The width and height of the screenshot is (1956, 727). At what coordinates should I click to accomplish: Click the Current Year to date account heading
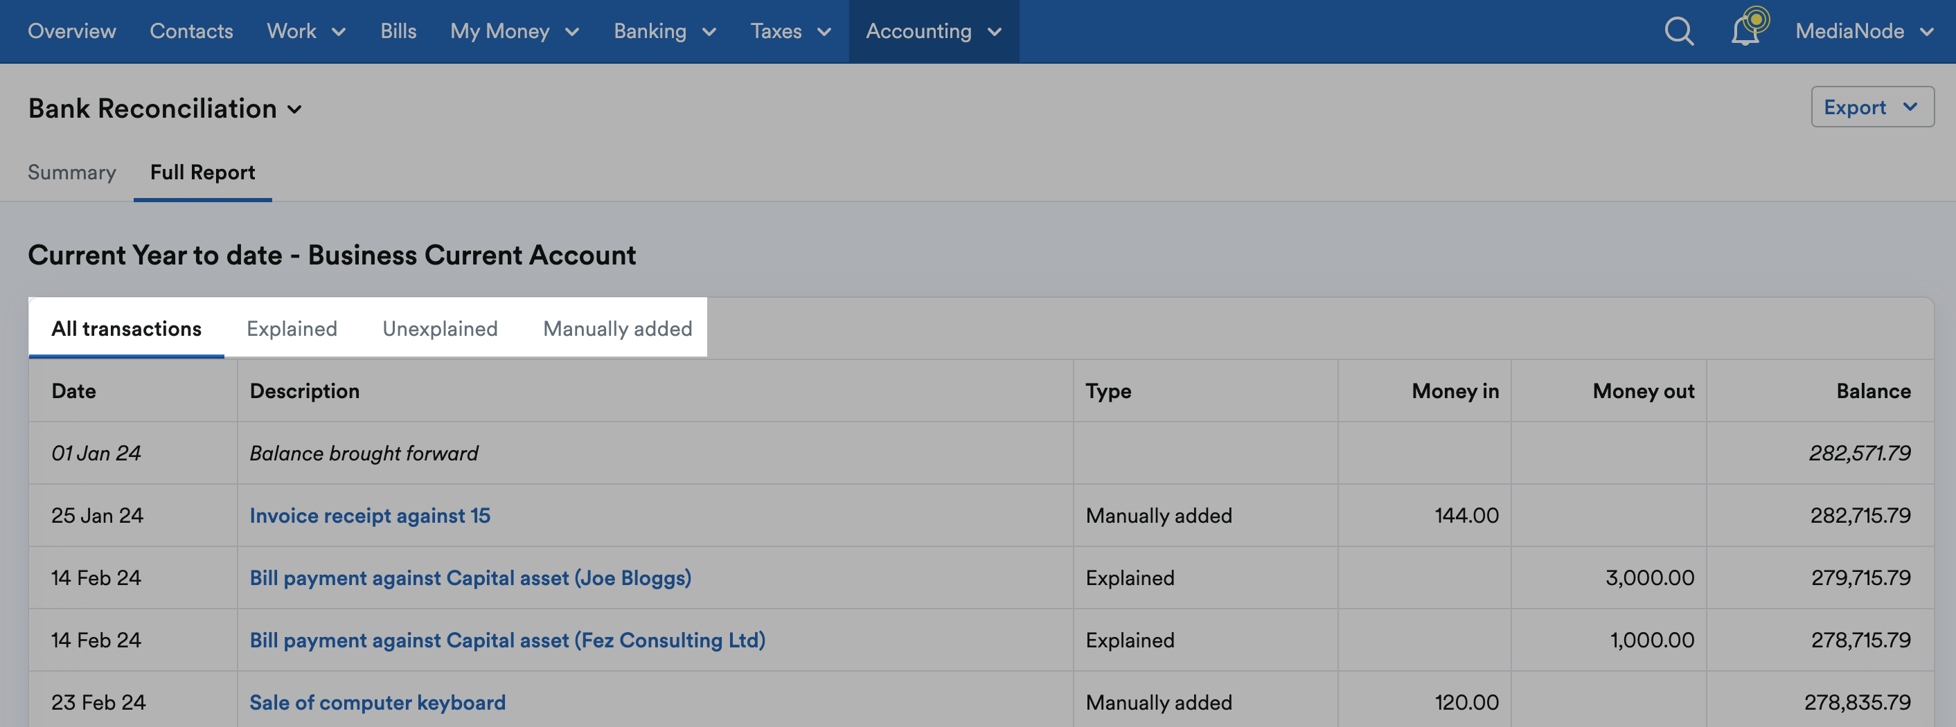[332, 255]
